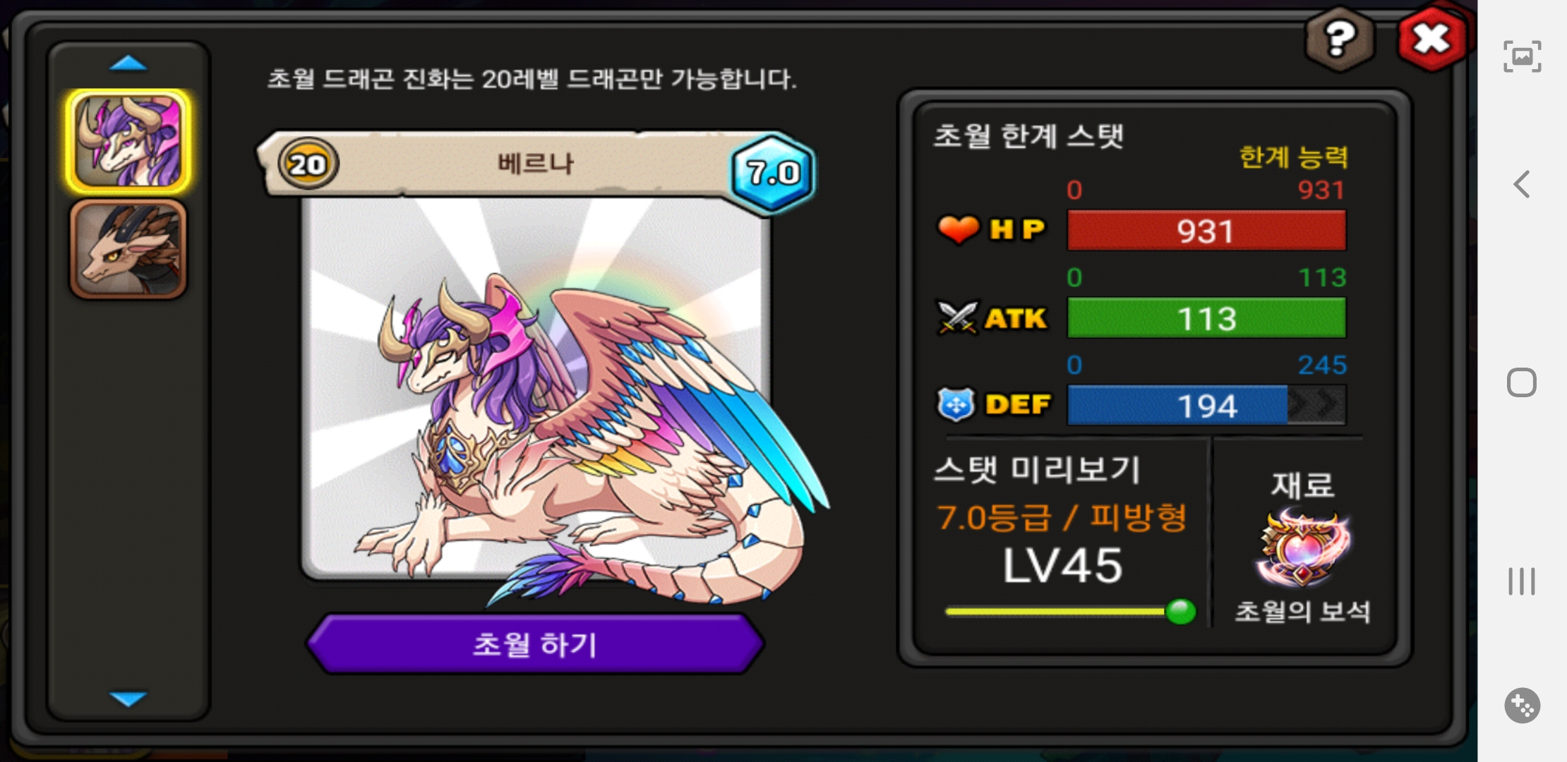Click the 7.0 grade hexagon badge
This screenshot has width=1567, height=762.
(773, 172)
